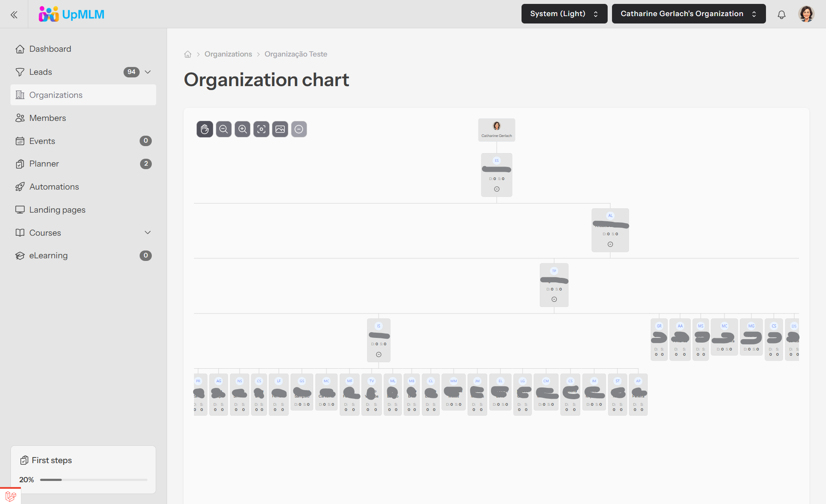
Task: Open the System (Light) theme dropdown
Action: click(564, 14)
